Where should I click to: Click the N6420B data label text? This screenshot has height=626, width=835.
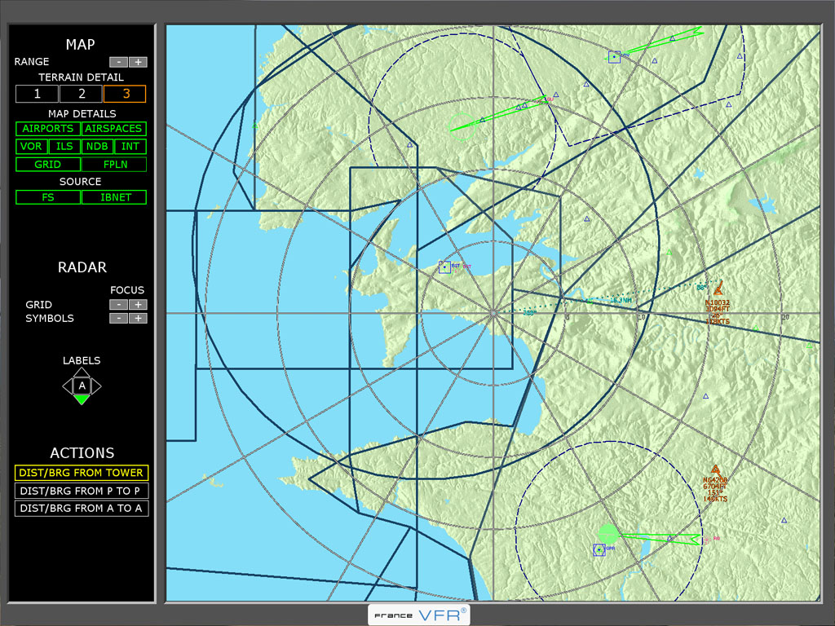715,489
